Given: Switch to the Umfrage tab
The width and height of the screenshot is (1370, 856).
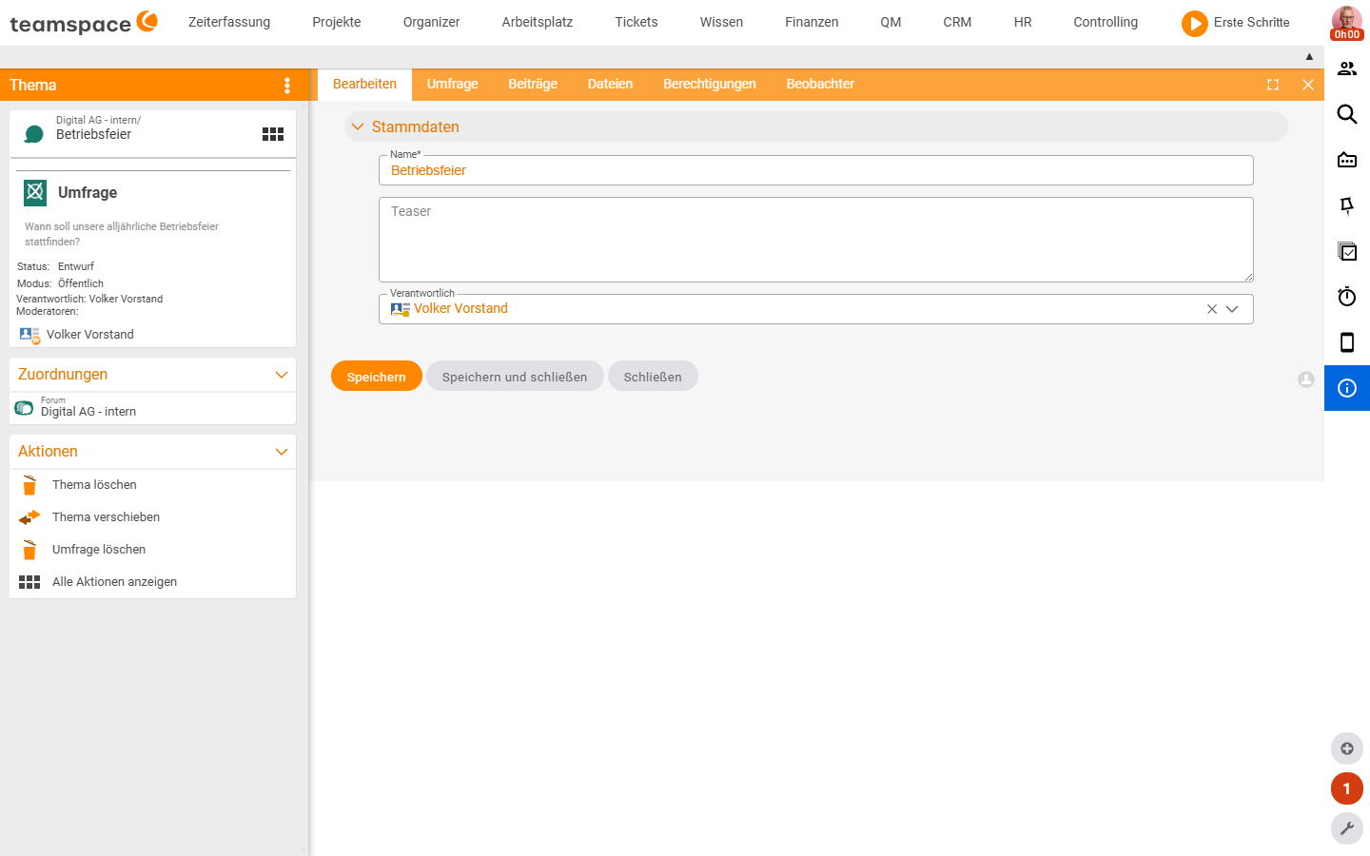Looking at the screenshot, I should [453, 85].
